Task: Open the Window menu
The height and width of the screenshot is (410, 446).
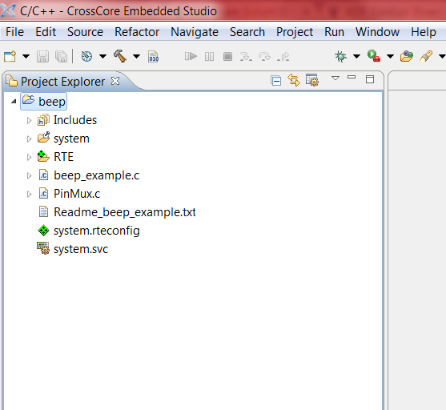Action: click(377, 32)
